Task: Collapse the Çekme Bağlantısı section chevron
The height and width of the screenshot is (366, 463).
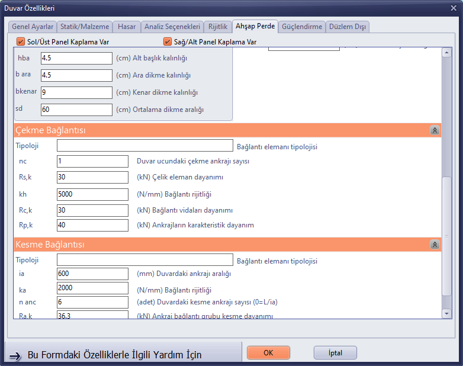Action: (435, 130)
